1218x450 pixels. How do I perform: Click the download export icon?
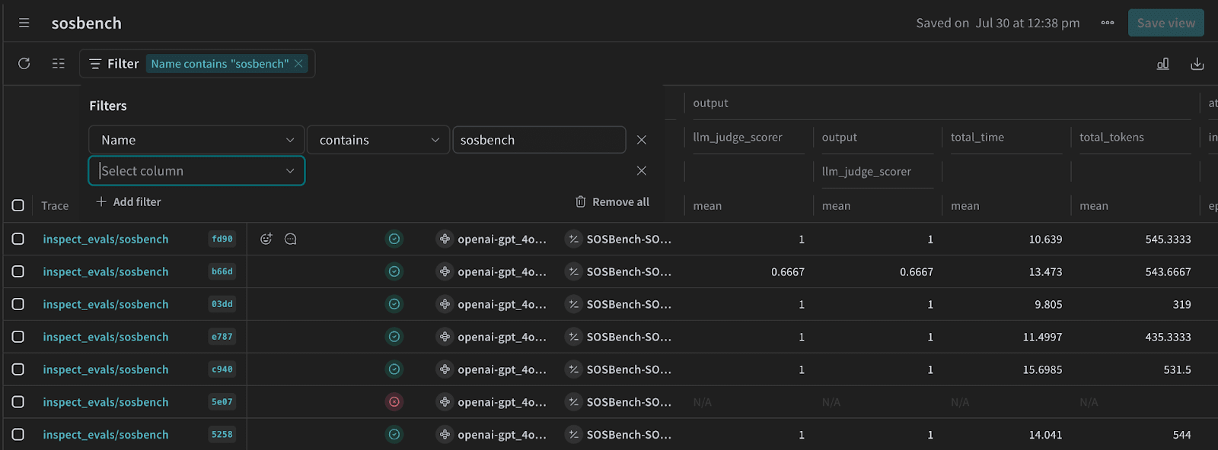[1197, 64]
